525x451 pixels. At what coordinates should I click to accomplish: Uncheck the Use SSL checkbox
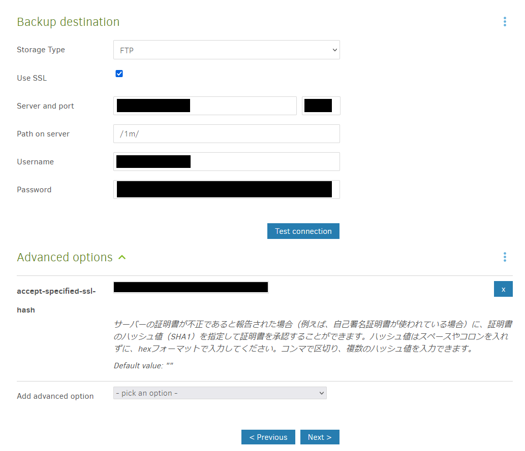(119, 74)
